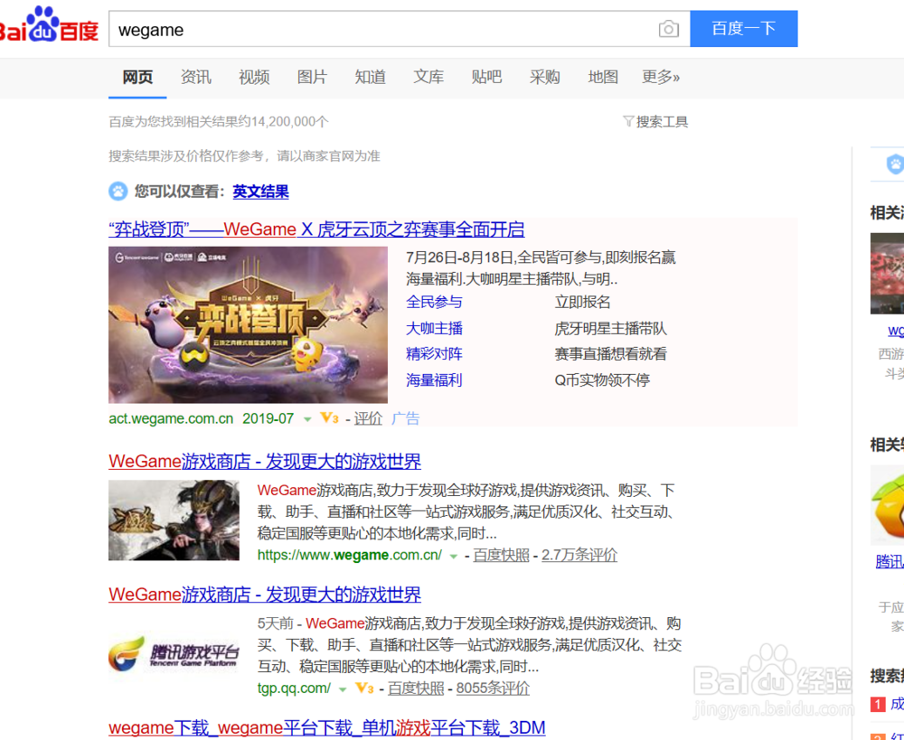Select the 网页 tab
This screenshot has height=740, width=904.
[137, 77]
